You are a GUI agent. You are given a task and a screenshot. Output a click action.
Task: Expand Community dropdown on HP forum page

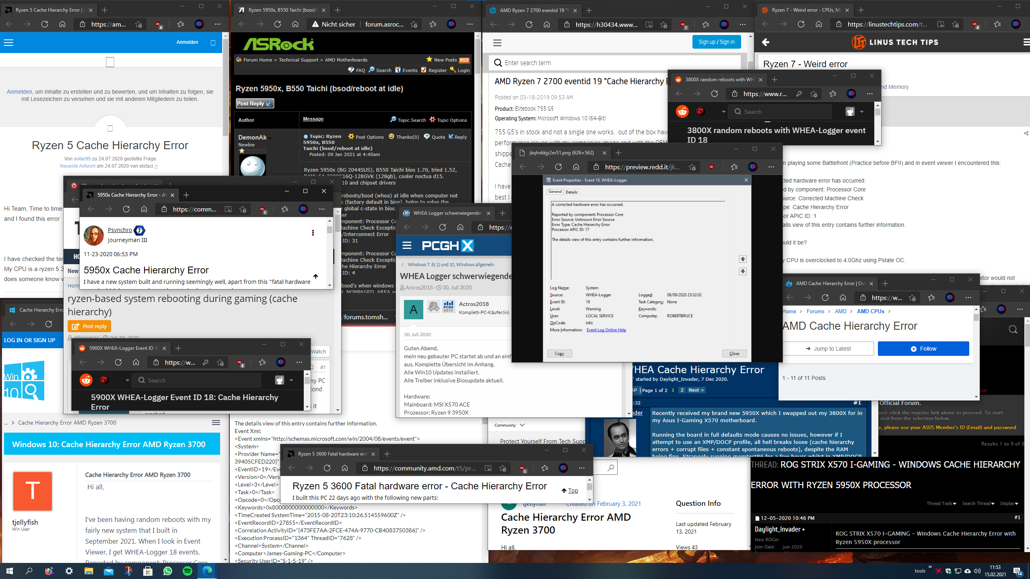509,425
